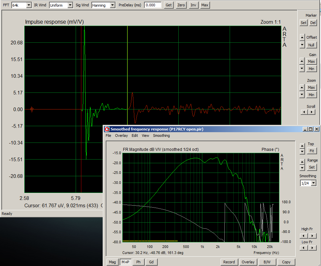321x266 pixels.
Task: Click the High Fr right arrow
Action: [312, 236]
